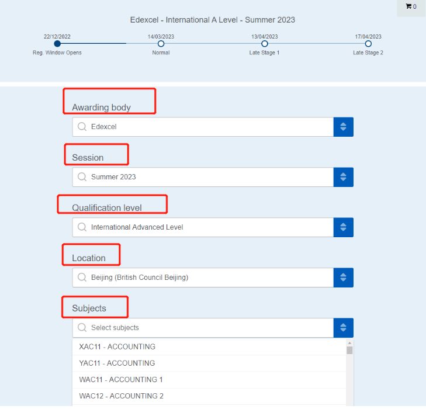Click the Subjects label
This screenshot has height=409, width=426.
(x=89, y=309)
